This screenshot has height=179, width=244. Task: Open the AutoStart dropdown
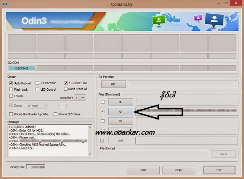[80, 97]
